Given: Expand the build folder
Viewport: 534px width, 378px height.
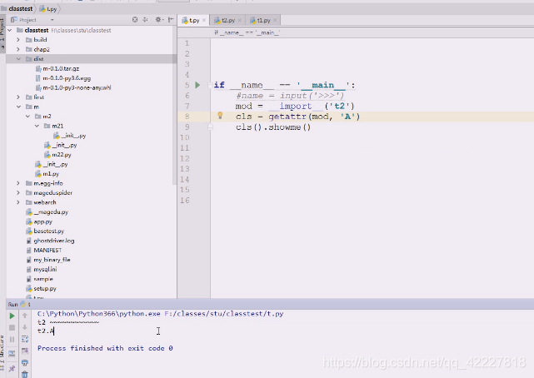Looking at the screenshot, I should [x=18, y=40].
